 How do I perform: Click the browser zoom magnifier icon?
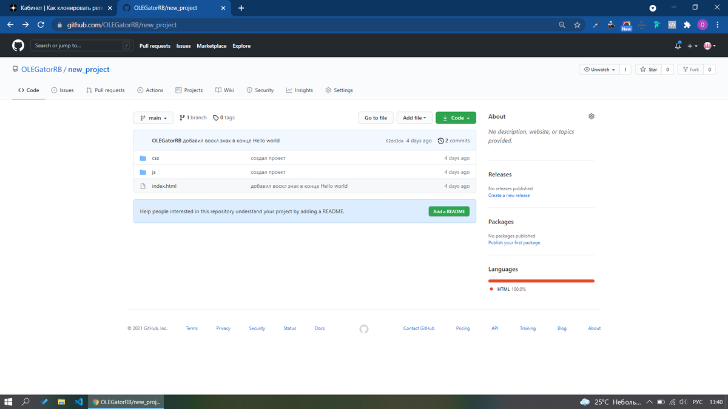pos(562,25)
